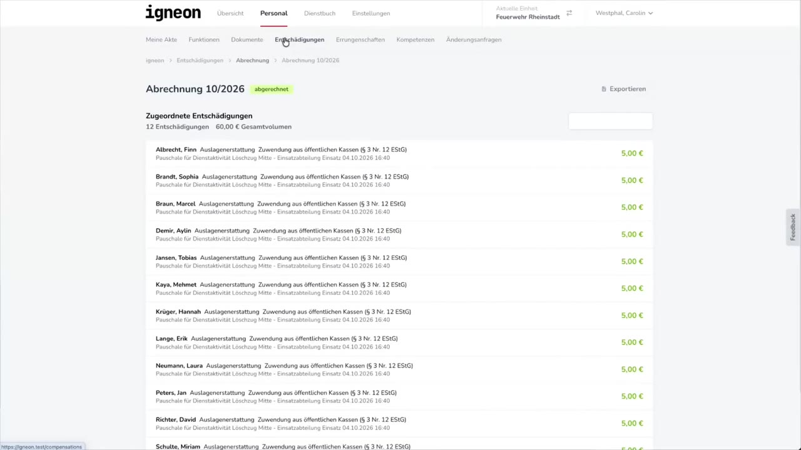Open the Demir, Aylin entry

(x=399, y=234)
